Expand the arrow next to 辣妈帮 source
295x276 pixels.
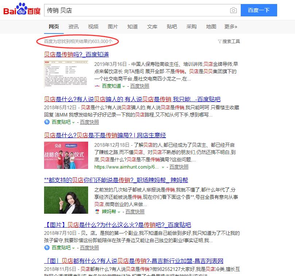[119, 212]
